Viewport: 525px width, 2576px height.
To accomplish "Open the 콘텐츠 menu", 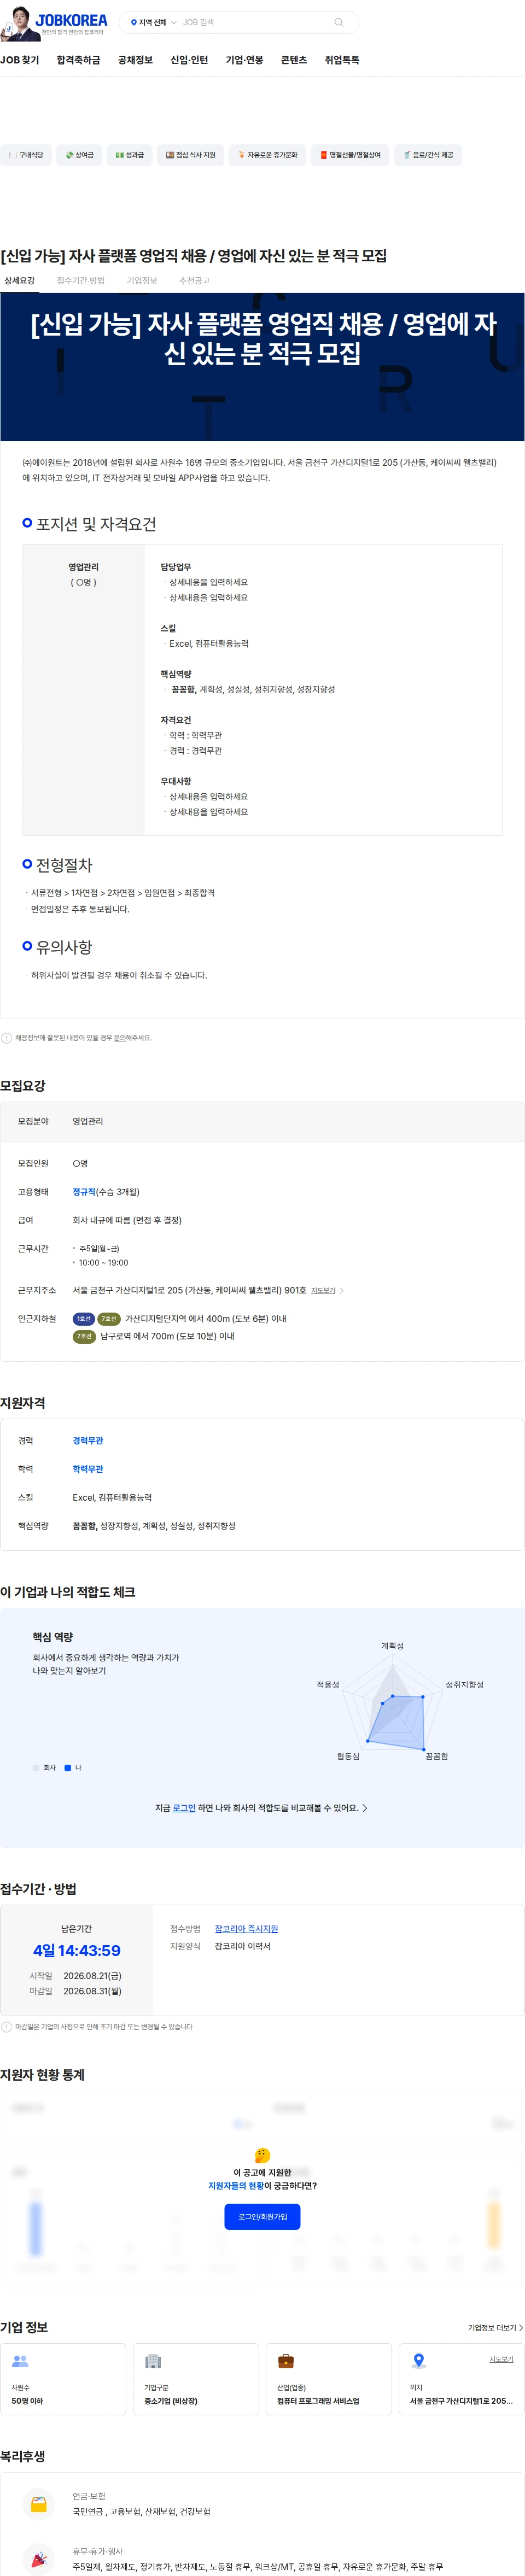I will 294,60.
